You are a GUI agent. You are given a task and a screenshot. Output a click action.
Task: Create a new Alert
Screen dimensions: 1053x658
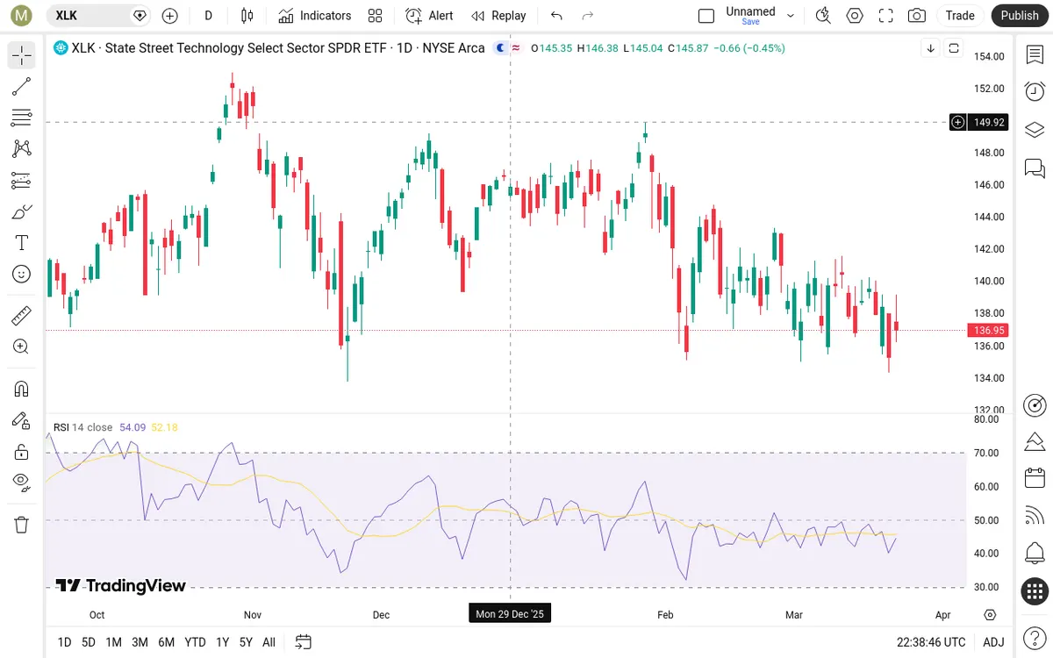(x=429, y=15)
